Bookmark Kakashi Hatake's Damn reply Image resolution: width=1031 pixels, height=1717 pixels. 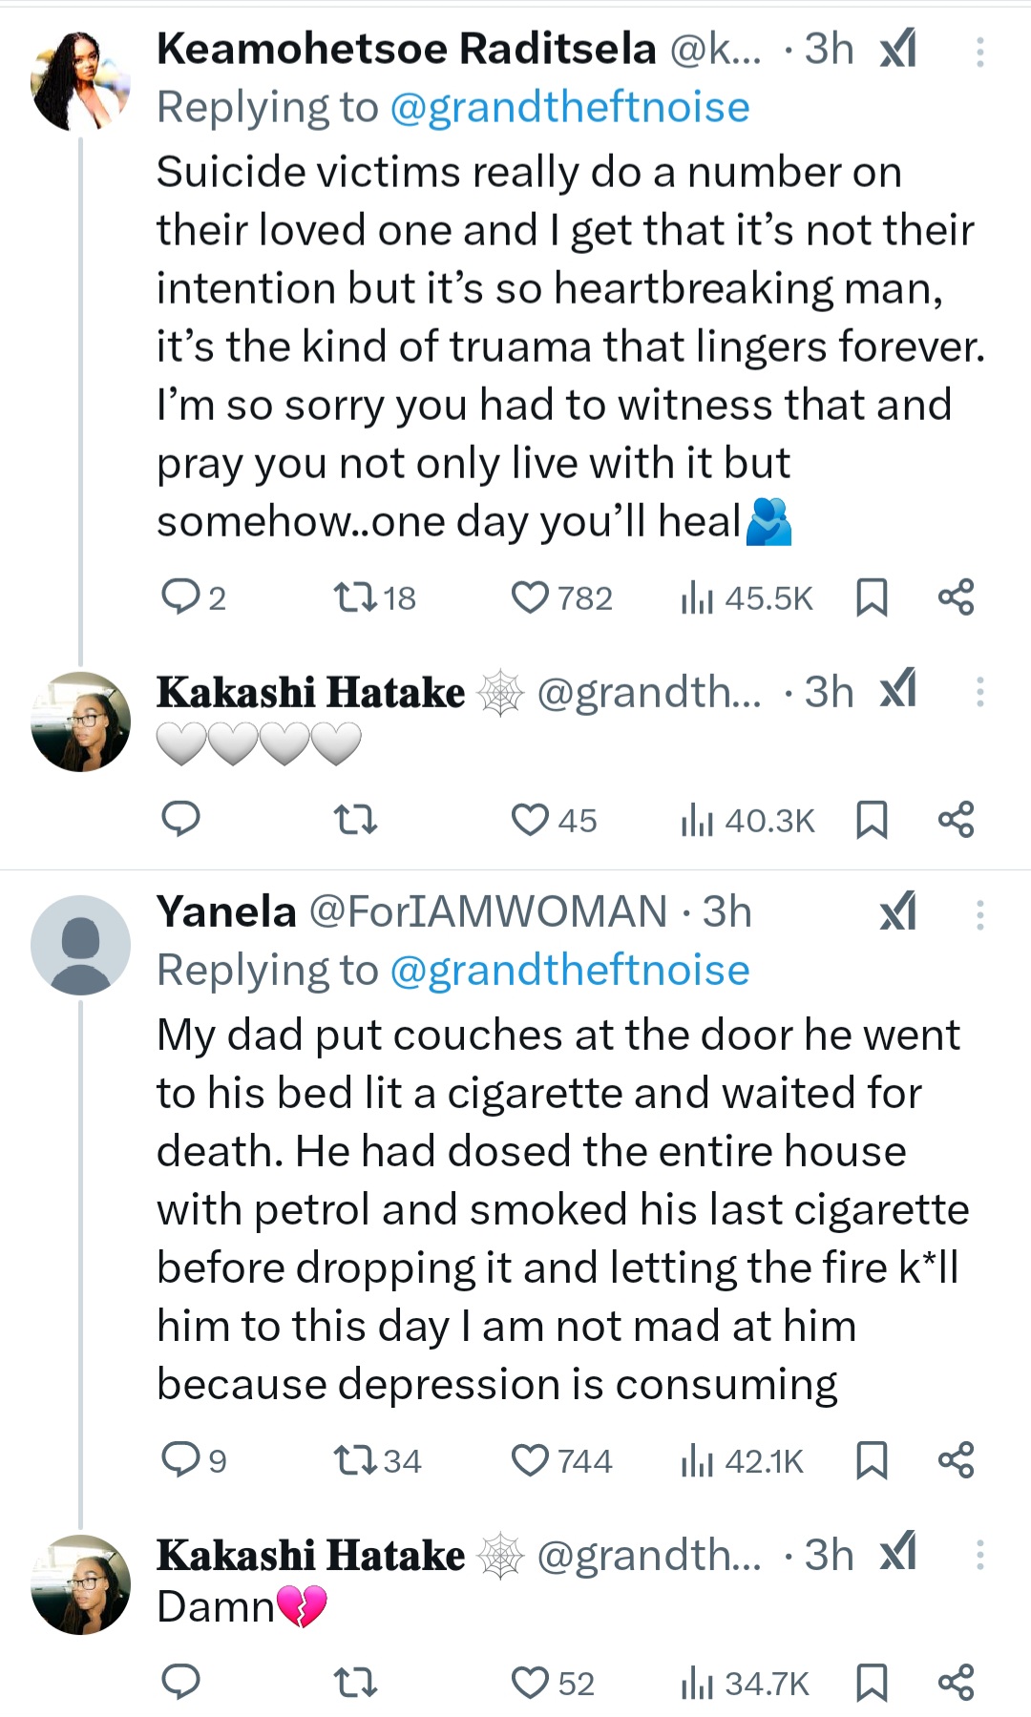click(872, 1683)
